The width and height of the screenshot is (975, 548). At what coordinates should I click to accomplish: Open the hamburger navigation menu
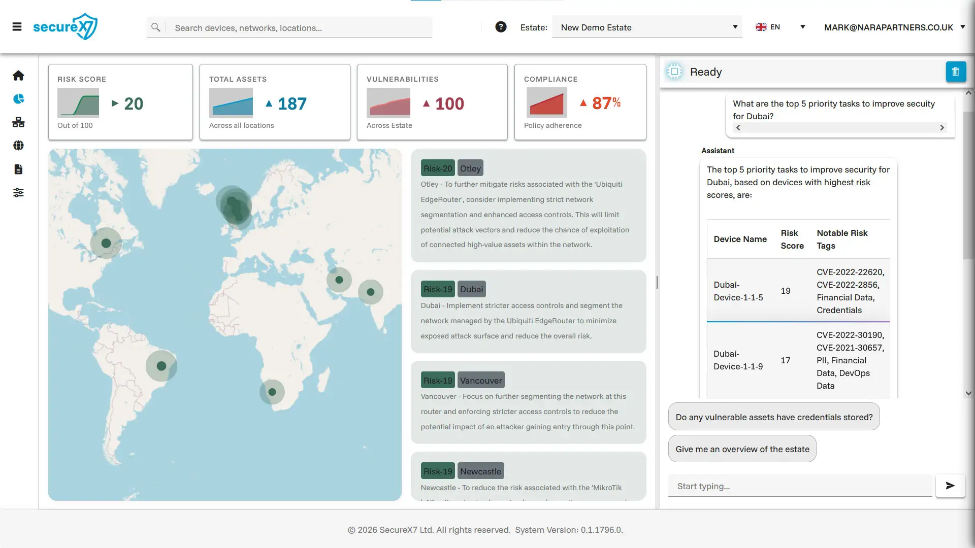click(x=17, y=27)
